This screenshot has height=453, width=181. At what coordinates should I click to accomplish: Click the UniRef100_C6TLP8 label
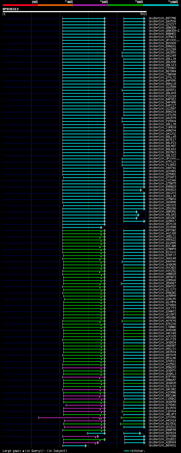[x=162, y=115]
